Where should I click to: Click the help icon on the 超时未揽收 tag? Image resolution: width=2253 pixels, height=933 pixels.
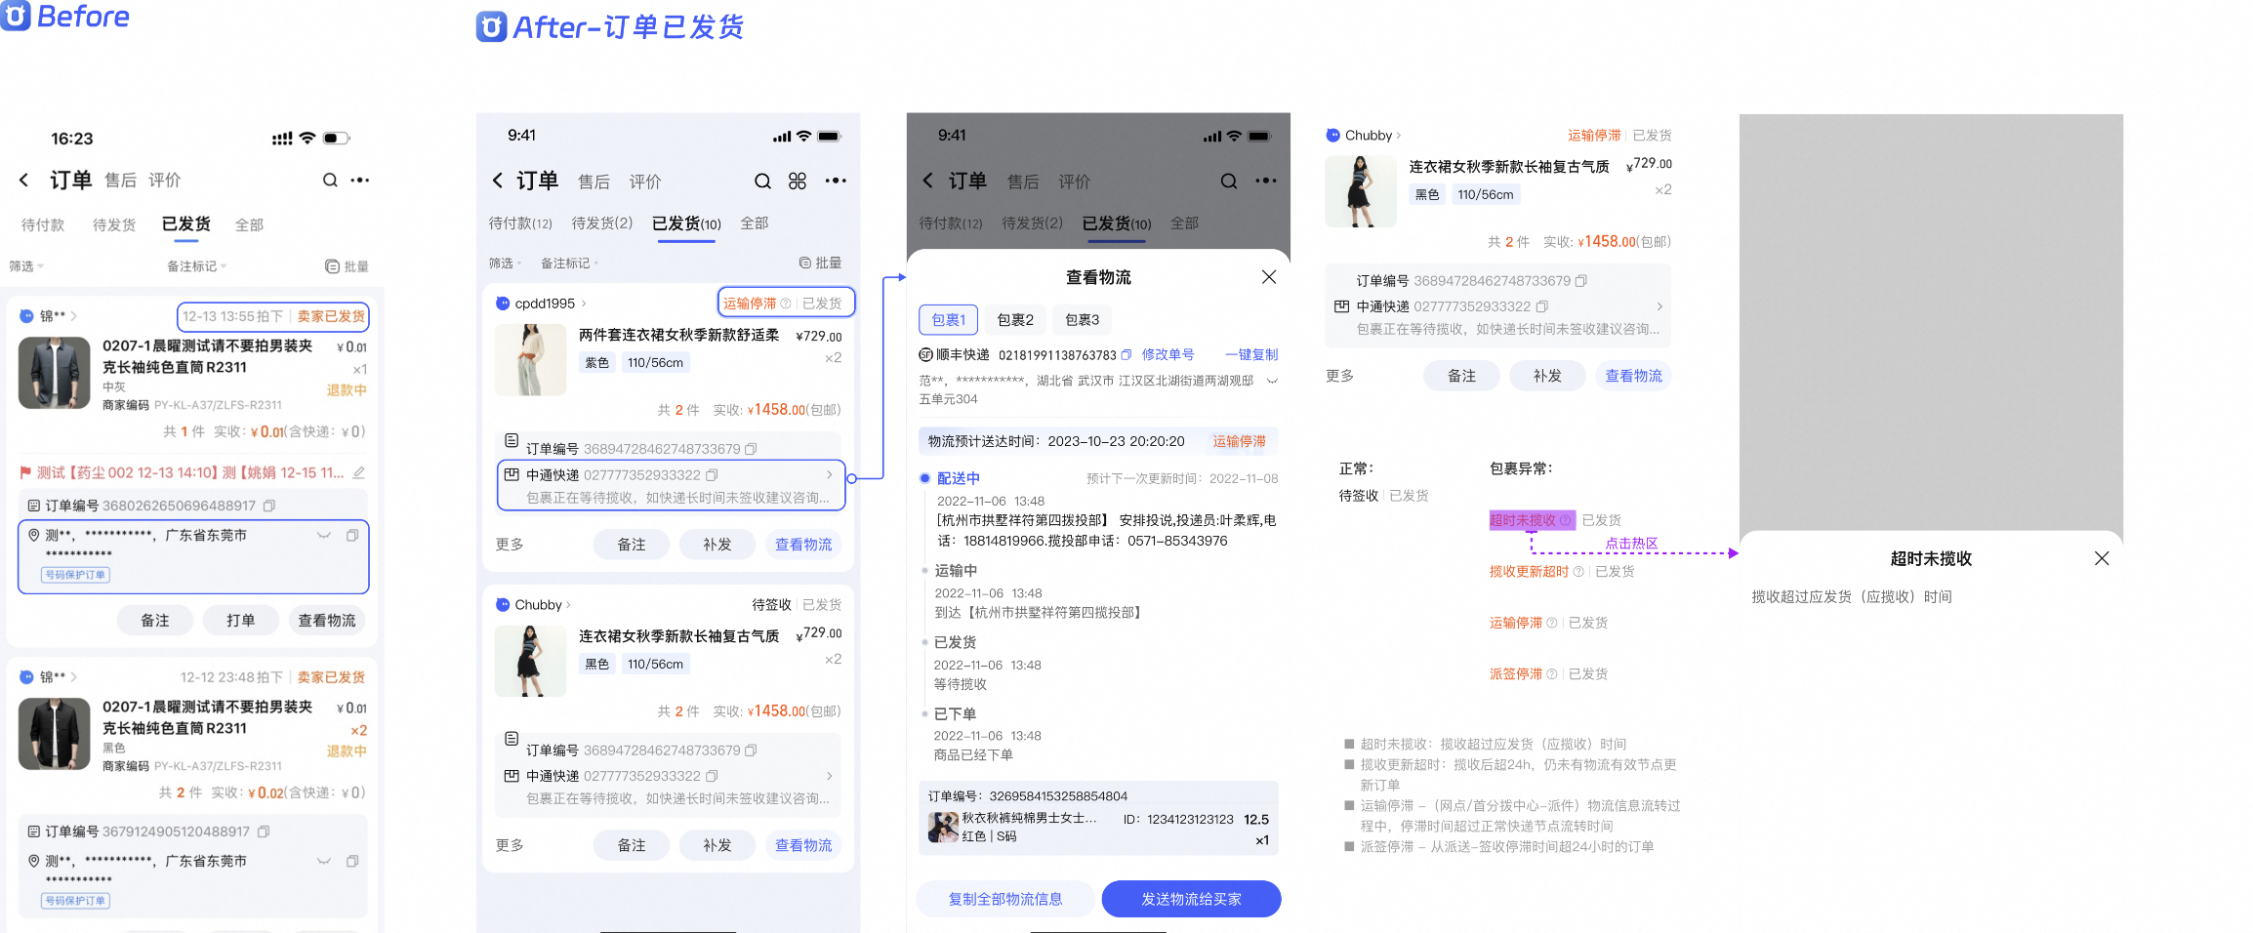(x=1566, y=520)
